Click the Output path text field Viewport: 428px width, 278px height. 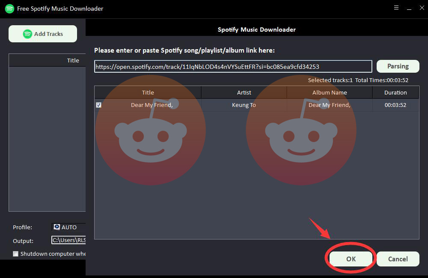(68, 240)
